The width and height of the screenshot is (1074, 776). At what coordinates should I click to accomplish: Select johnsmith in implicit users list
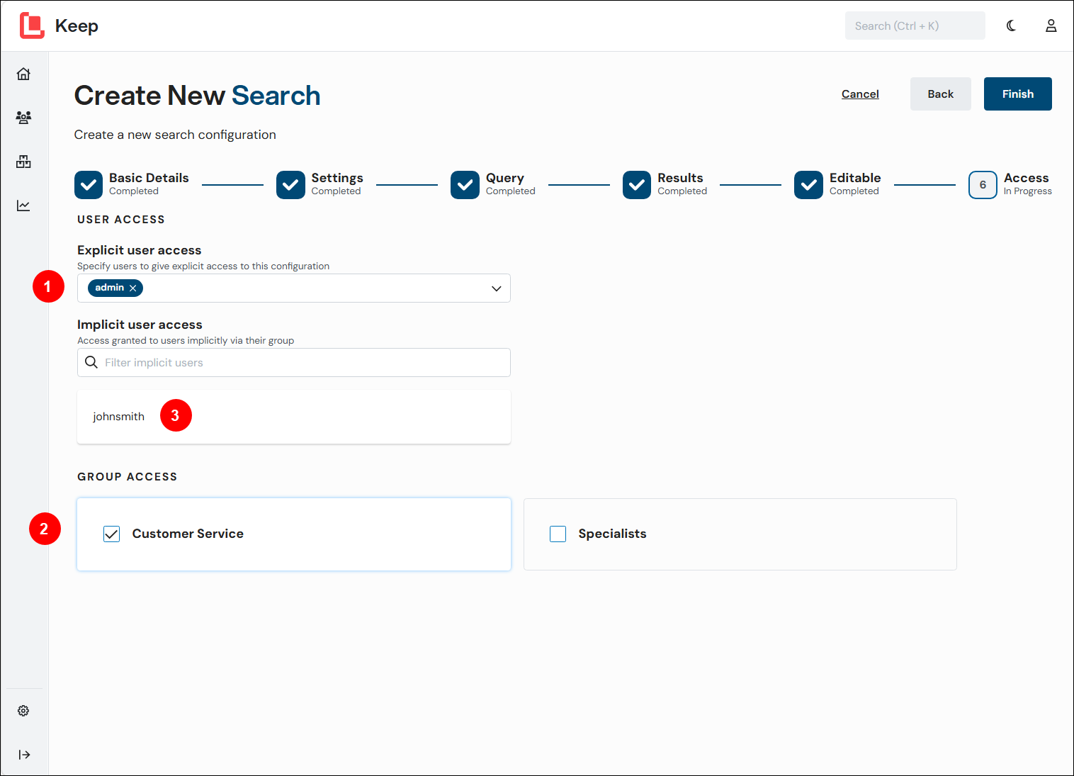(x=118, y=417)
